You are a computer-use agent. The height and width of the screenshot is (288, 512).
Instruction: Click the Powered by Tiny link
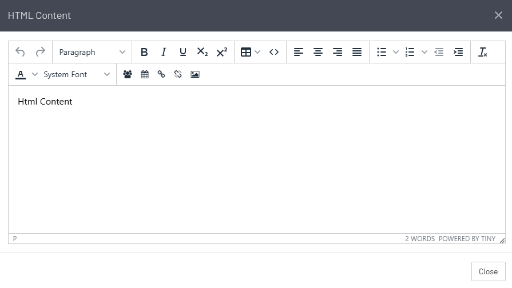click(x=467, y=239)
